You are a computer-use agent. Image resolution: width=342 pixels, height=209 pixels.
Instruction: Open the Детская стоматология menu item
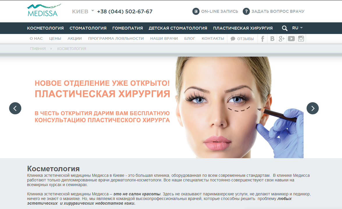tap(178, 28)
